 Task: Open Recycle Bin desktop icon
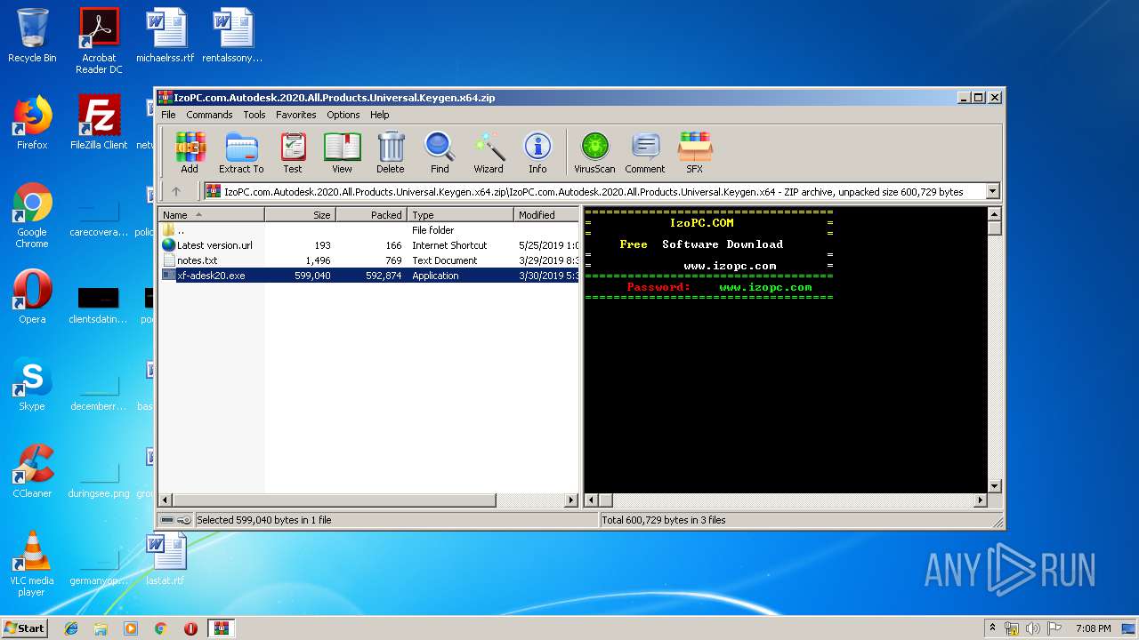click(32, 35)
